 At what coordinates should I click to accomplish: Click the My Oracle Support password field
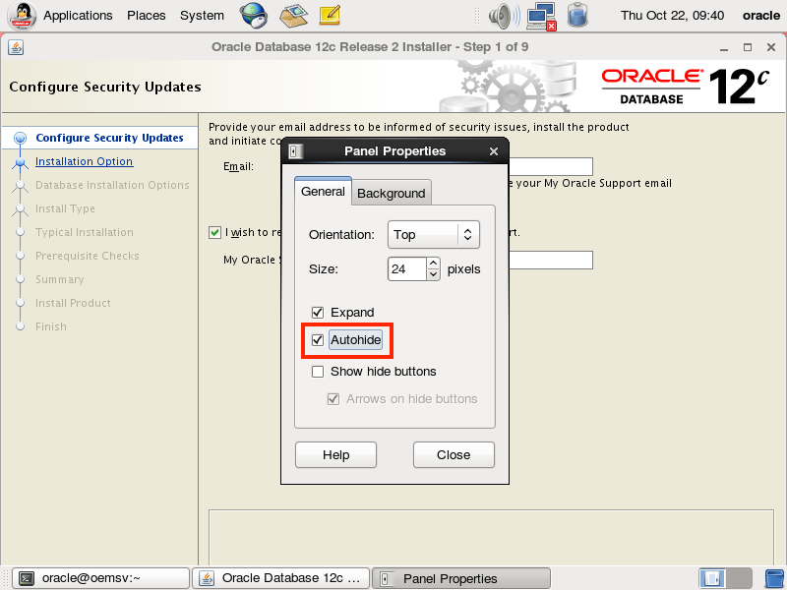(x=551, y=260)
